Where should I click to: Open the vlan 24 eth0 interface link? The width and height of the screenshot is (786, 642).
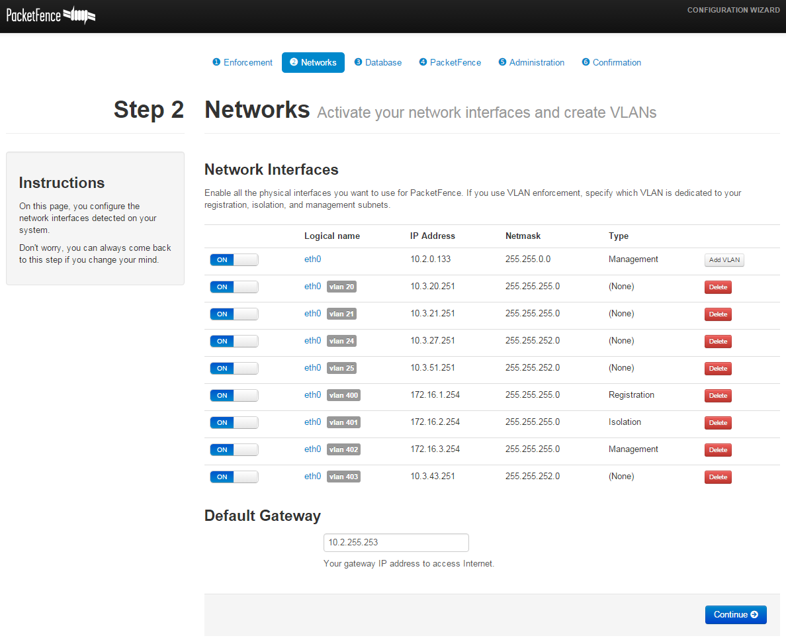coord(312,340)
